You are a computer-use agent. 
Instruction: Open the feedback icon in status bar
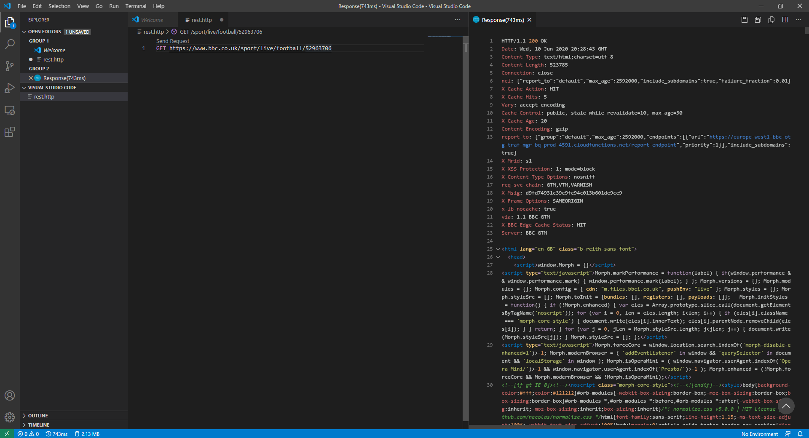[788, 434]
